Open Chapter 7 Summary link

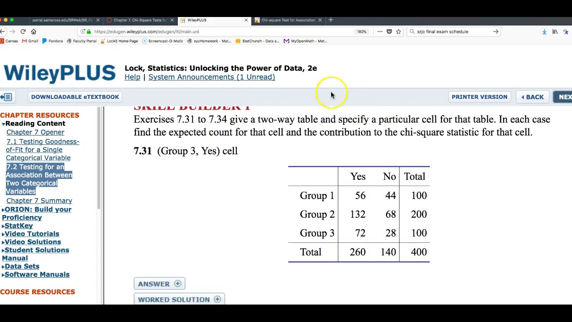point(39,201)
